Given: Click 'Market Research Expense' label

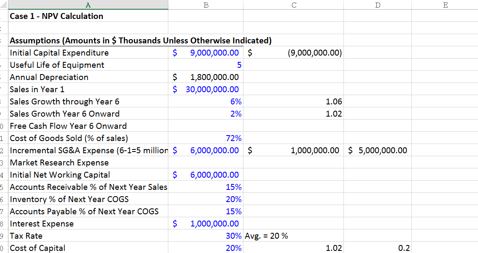Looking at the screenshot, I should pyautogui.click(x=88, y=162).
